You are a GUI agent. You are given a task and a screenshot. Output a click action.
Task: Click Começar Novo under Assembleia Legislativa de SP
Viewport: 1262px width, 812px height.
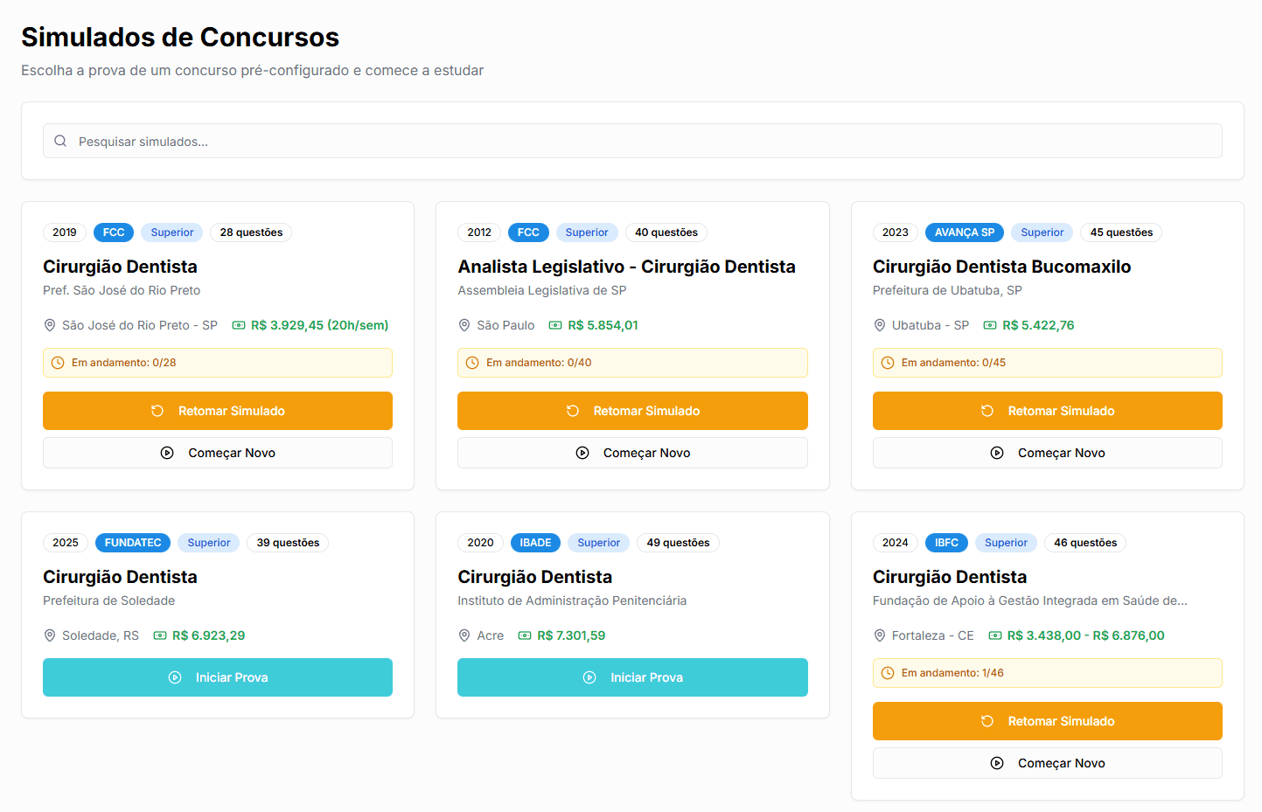[632, 453]
